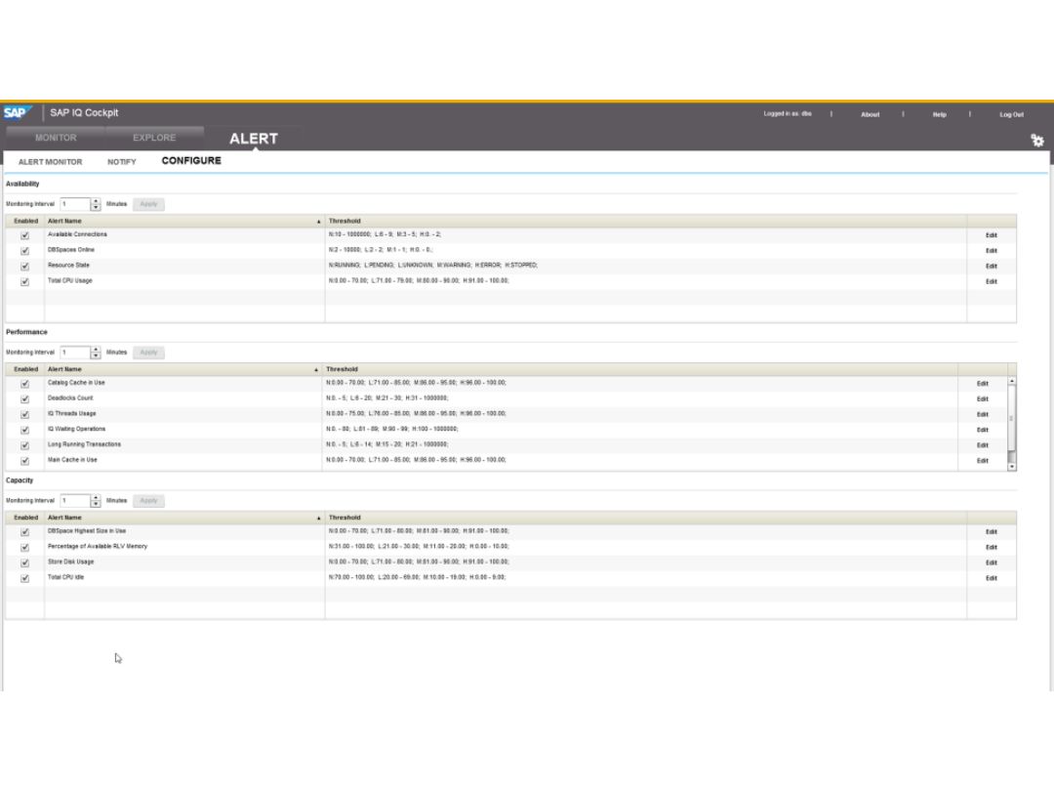Image resolution: width=1054 pixels, height=791 pixels.
Task: Edit Percentage of Available RLV Memory threshold
Action: 991,548
